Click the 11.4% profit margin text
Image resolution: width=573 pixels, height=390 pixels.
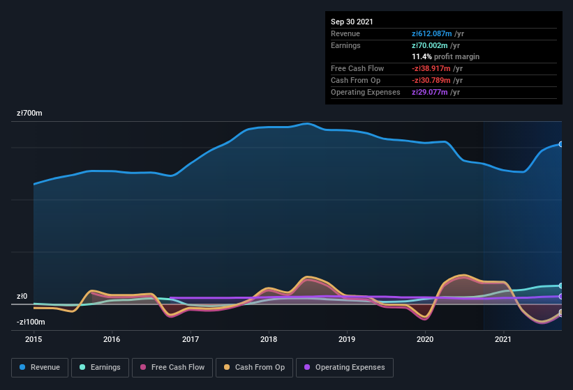445,56
